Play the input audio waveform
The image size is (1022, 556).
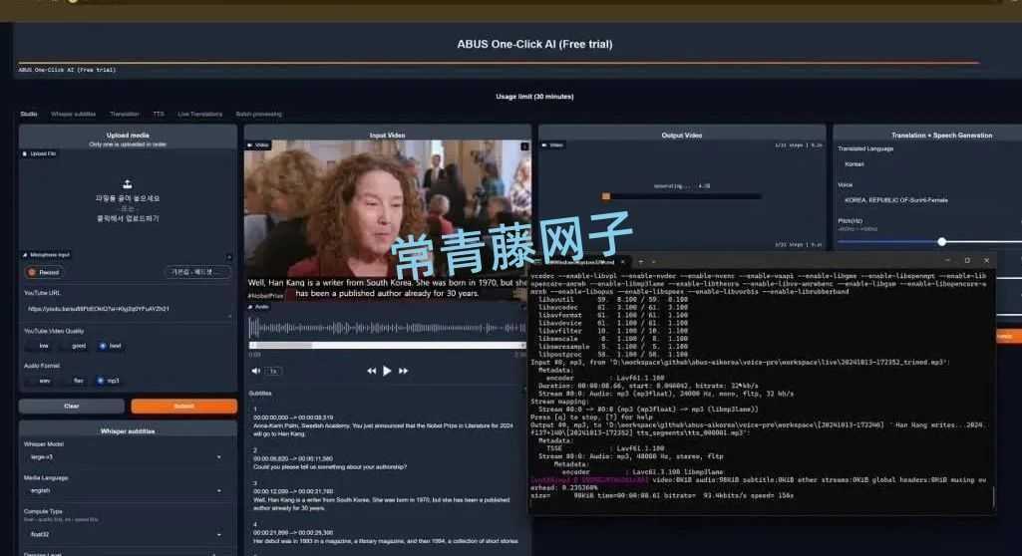[387, 371]
